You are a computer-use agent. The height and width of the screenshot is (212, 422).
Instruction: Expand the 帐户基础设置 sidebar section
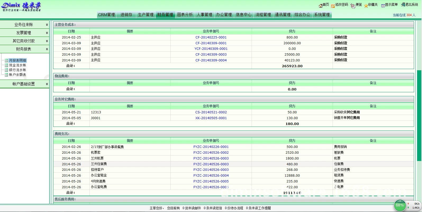(x=25, y=84)
